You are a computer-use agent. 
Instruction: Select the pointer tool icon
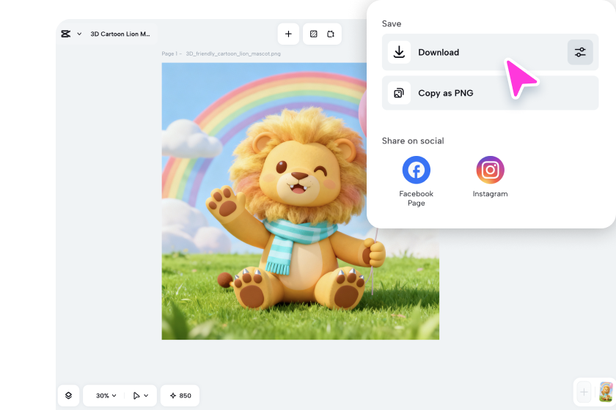point(136,395)
